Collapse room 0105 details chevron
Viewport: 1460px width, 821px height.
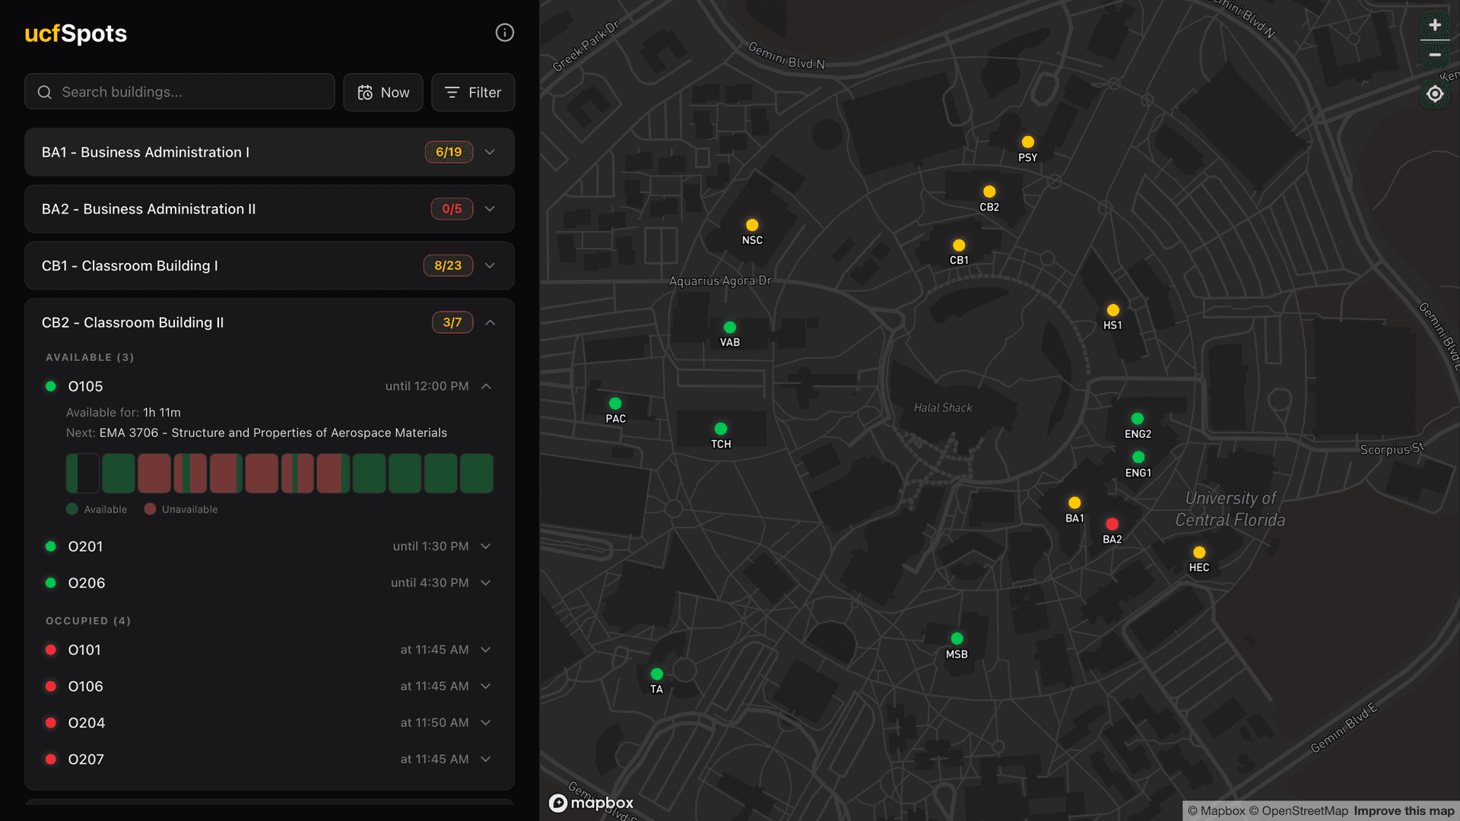tap(486, 386)
